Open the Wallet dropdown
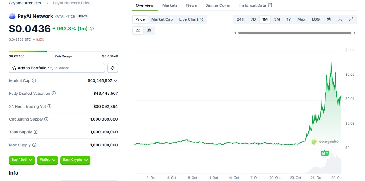This screenshot has height=181, width=365. click(48, 160)
